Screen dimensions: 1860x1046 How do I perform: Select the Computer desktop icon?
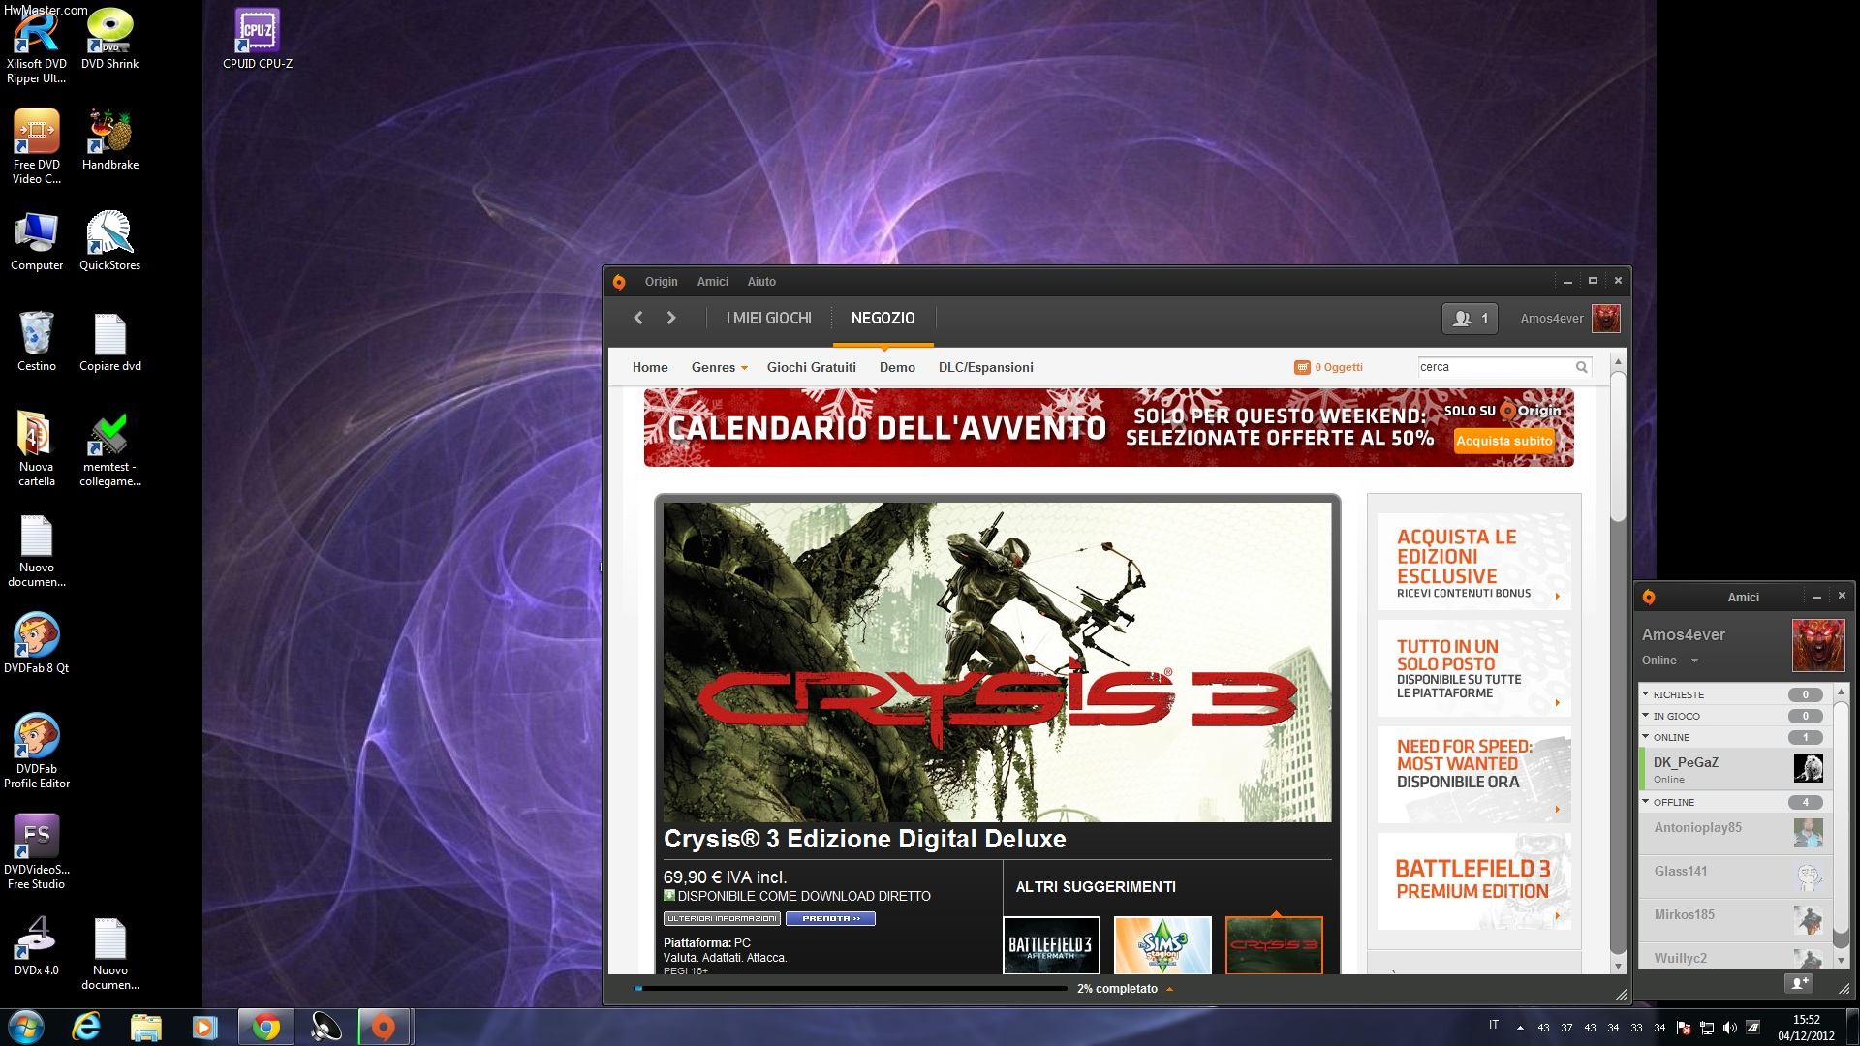(37, 241)
